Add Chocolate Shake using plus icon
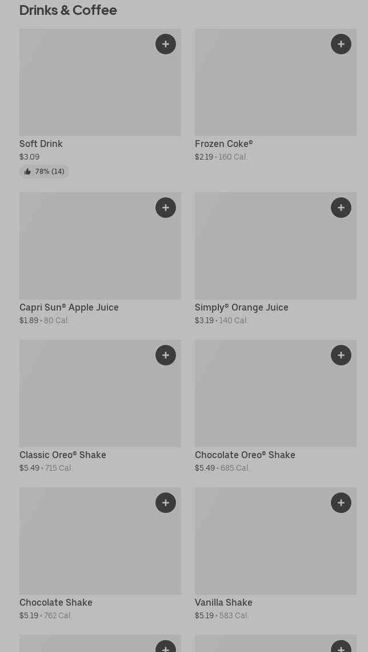 pos(166,503)
